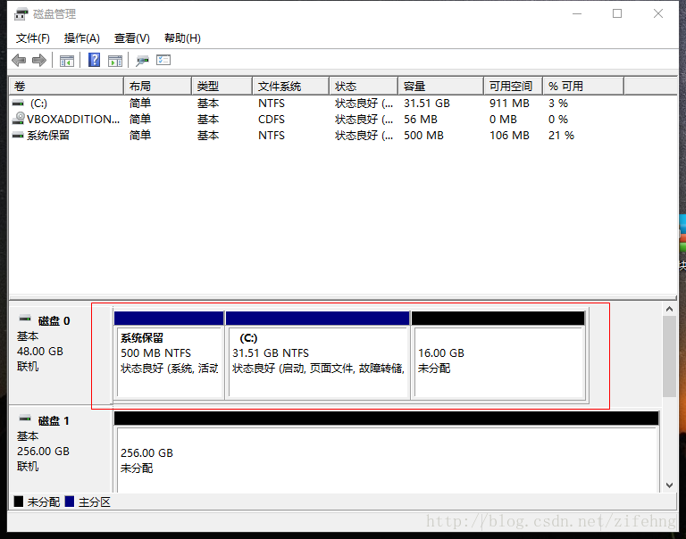686x539 pixels.
Task: Click the 31.51 GB capacity cell
Action: [x=427, y=104]
